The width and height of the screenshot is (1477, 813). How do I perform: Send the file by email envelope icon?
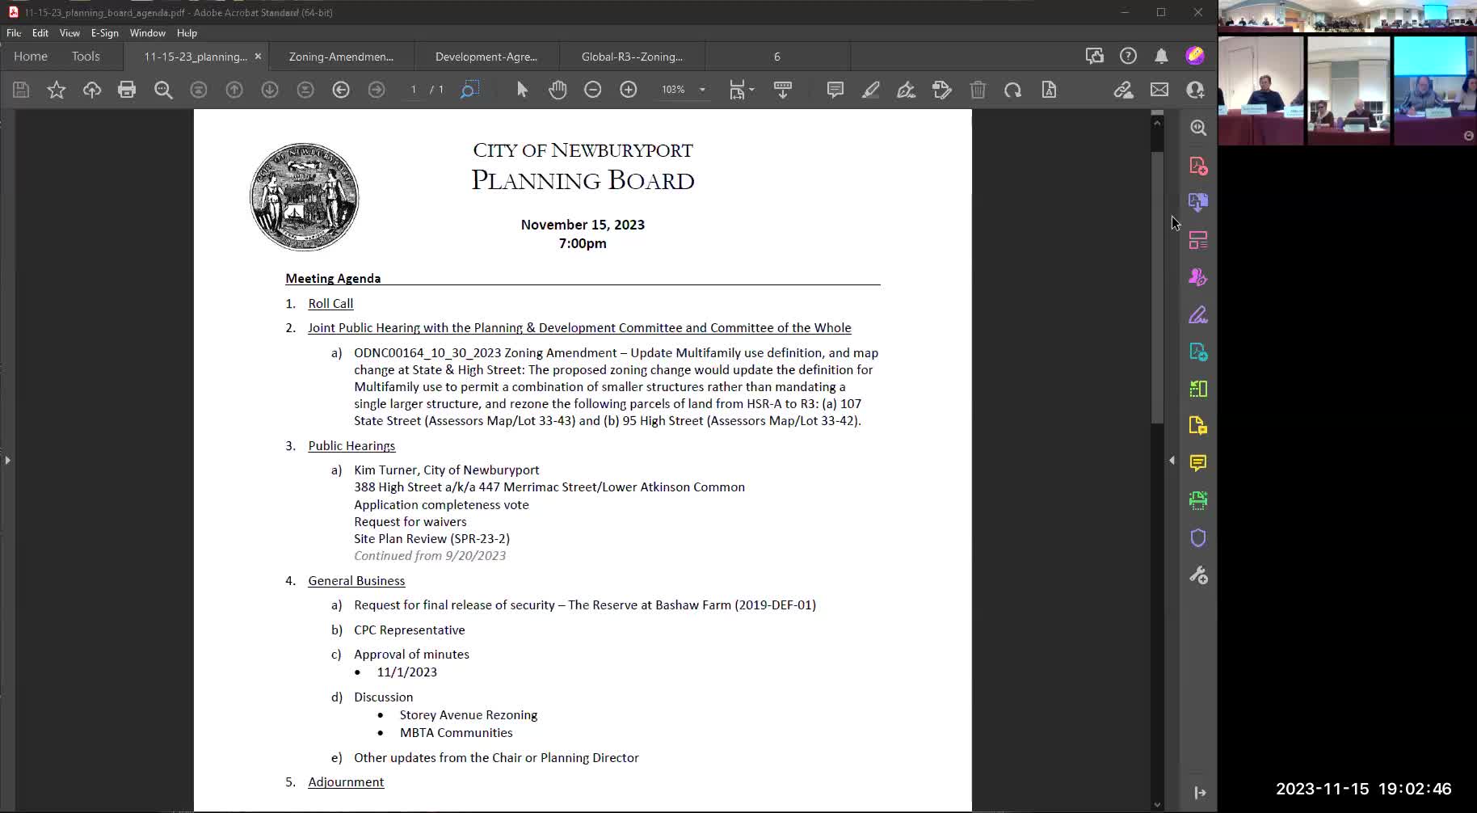pyautogui.click(x=1159, y=90)
